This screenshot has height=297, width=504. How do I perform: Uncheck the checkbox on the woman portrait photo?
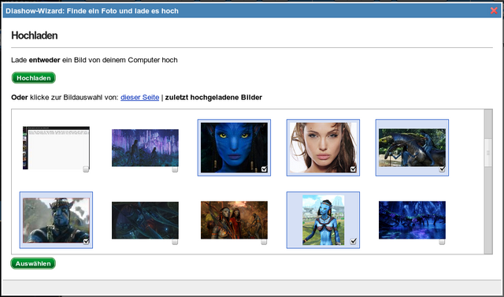353,169
